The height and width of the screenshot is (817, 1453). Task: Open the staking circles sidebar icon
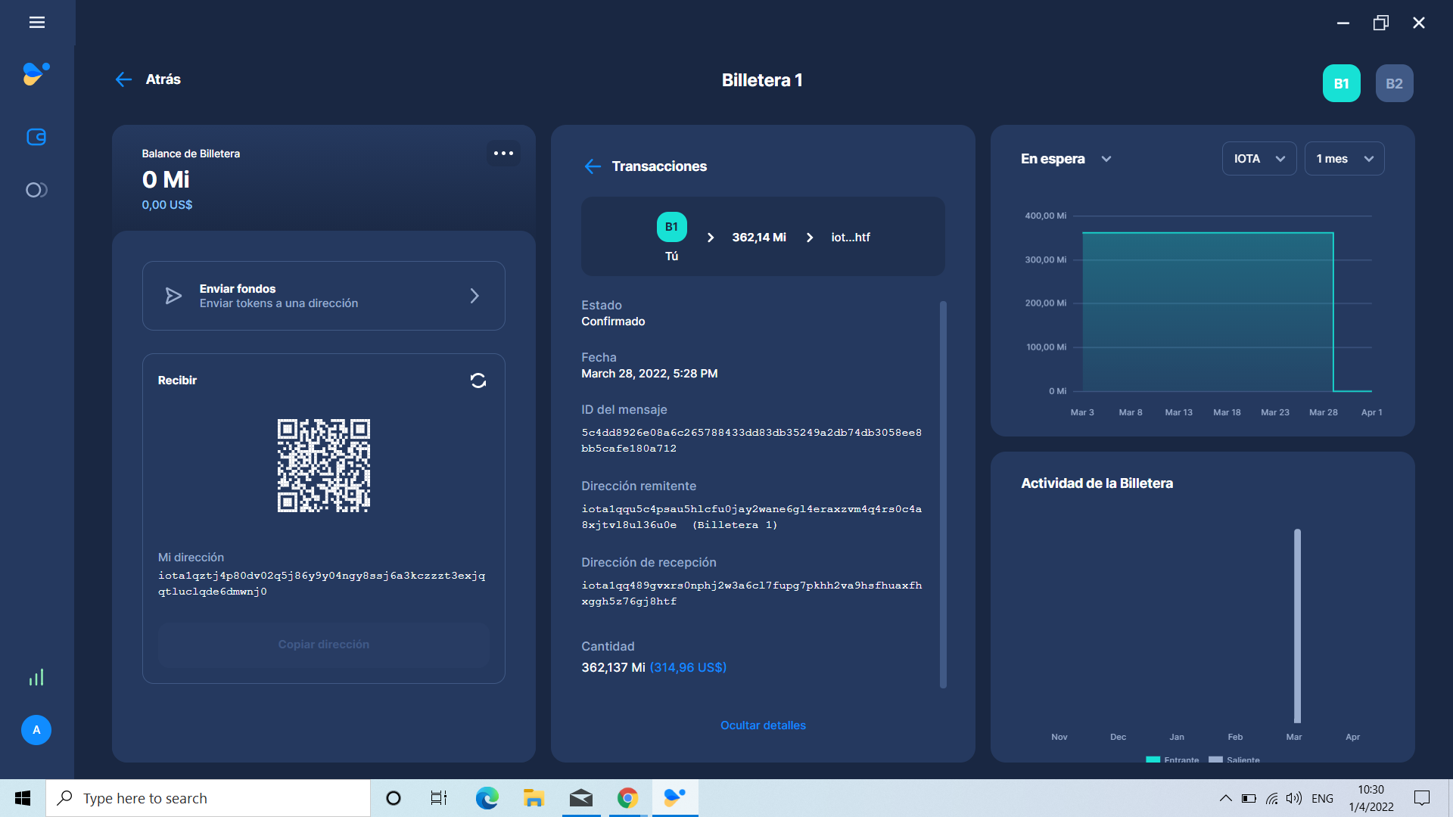click(36, 190)
